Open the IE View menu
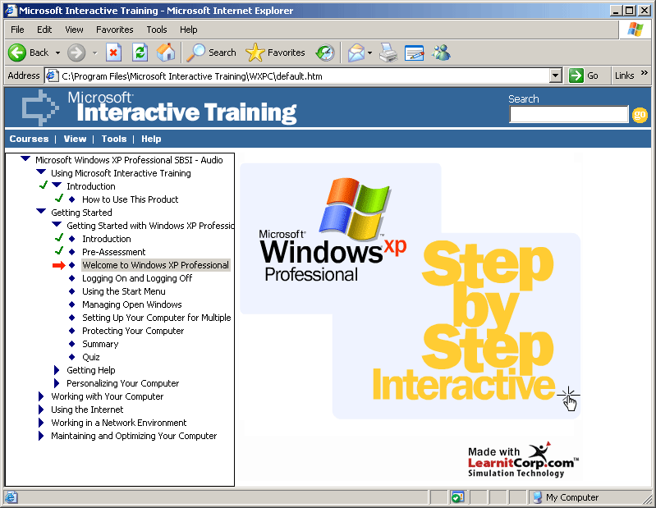This screenshot has height=508, width=656. point(74,30)
